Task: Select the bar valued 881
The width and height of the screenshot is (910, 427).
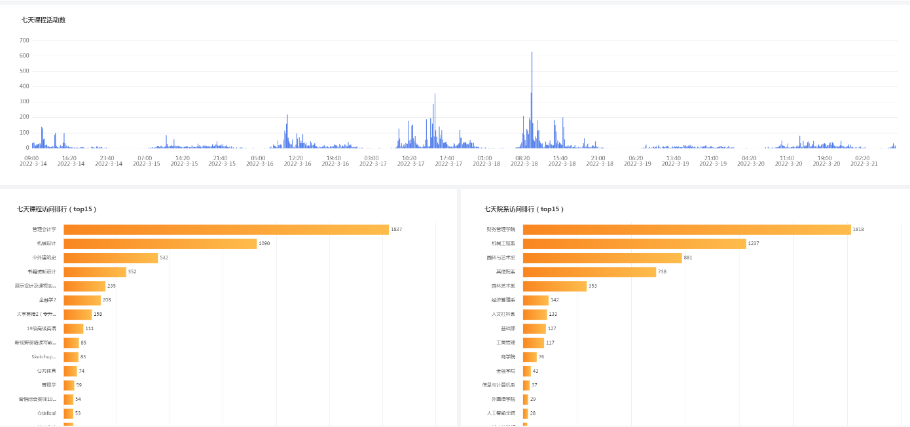Action: (602, 258)
